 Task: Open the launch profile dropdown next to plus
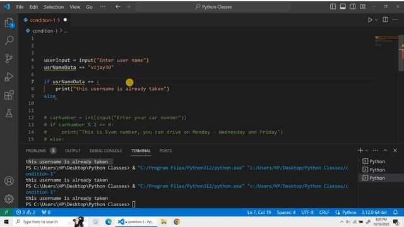tap(367, 151)
